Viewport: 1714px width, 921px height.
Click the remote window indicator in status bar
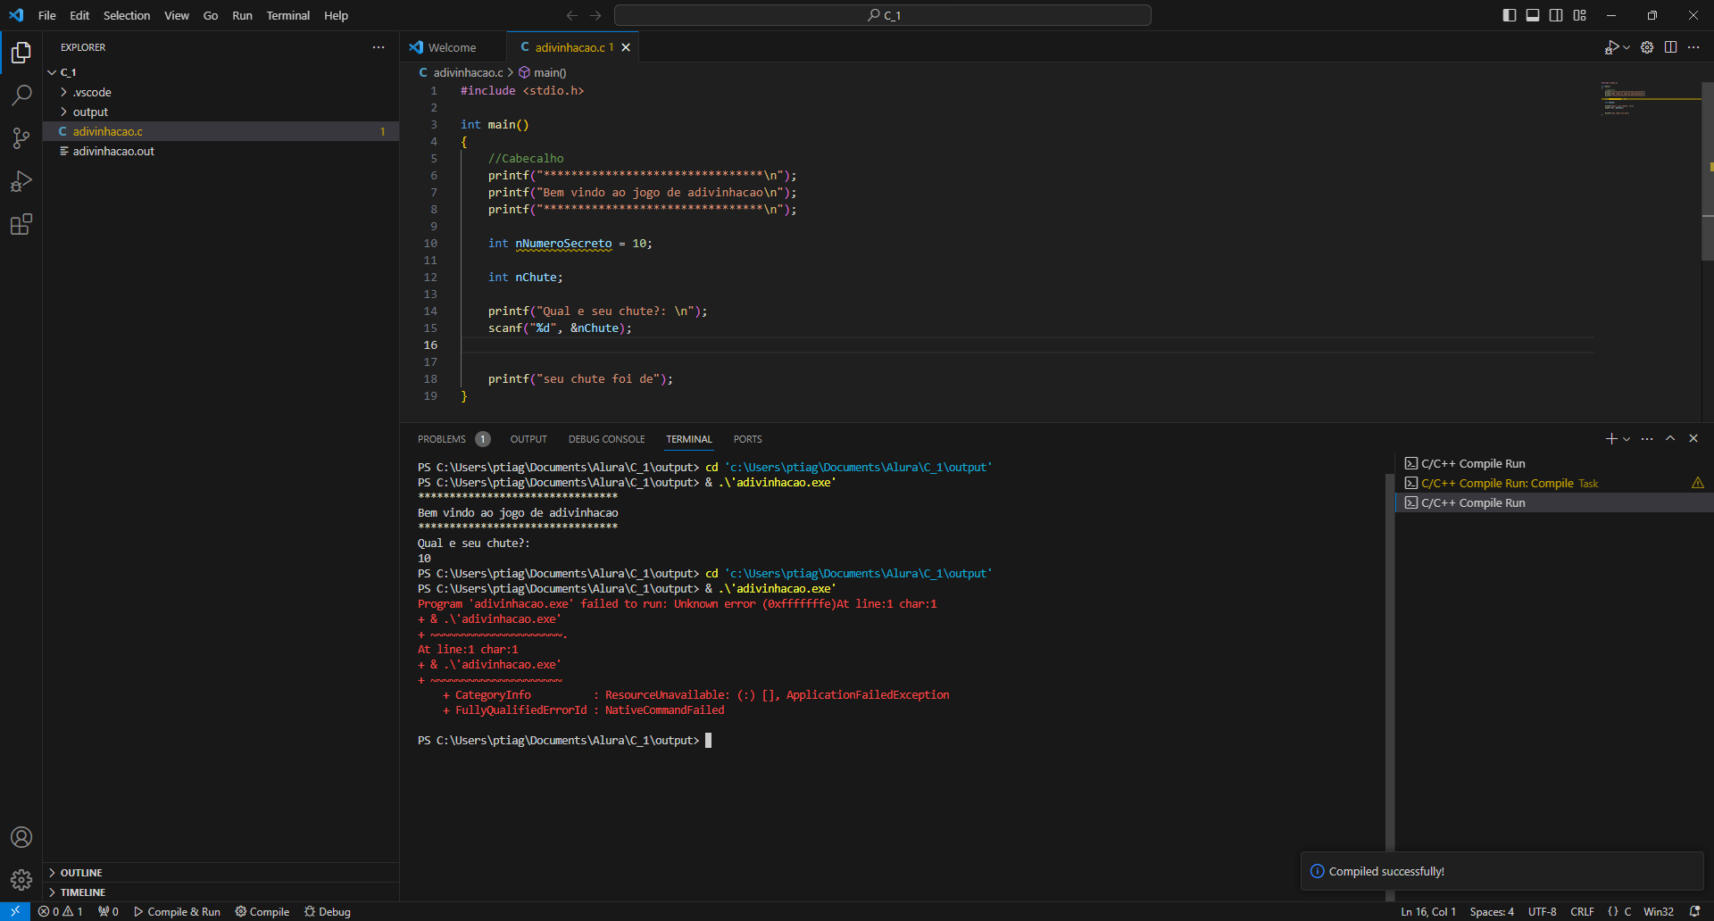pyautogui.click(x=15, y=911)
